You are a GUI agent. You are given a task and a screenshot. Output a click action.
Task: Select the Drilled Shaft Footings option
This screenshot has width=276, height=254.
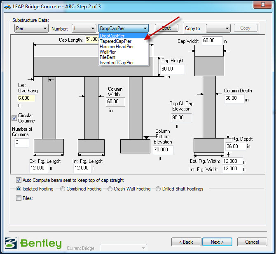(x=158, y=189)
